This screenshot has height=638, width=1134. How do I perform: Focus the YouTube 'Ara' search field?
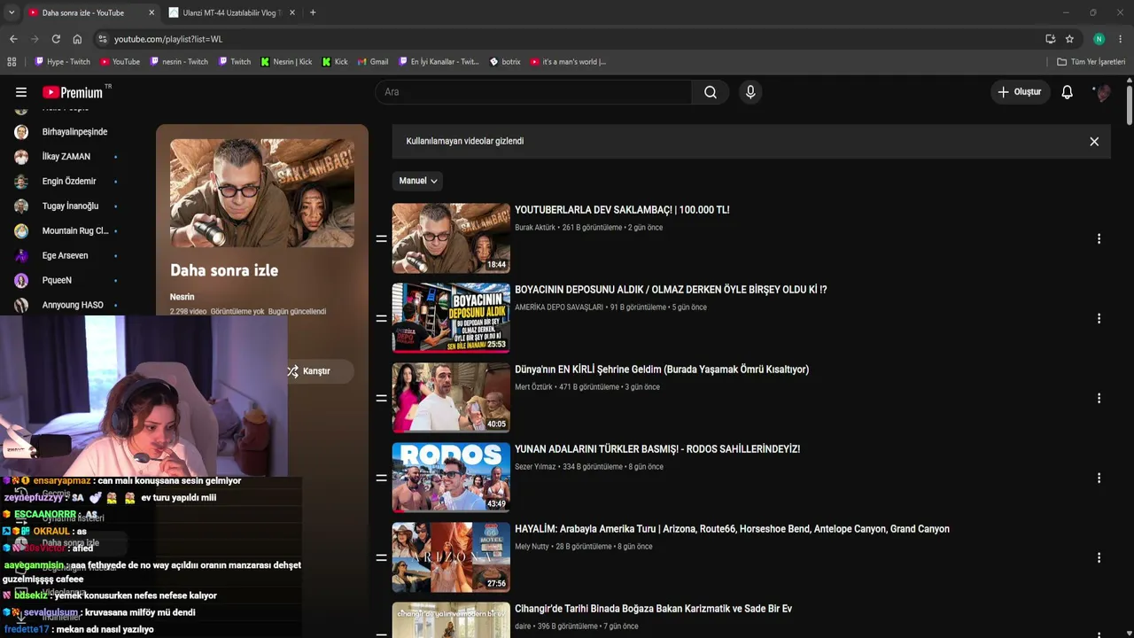[x=533, y=92]
